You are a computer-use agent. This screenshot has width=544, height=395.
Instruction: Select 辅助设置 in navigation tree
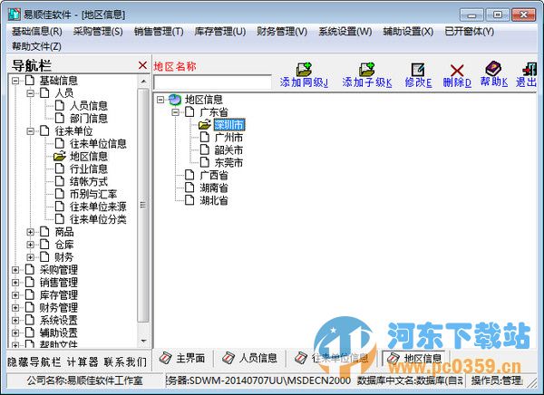click(x=58, y=332)
